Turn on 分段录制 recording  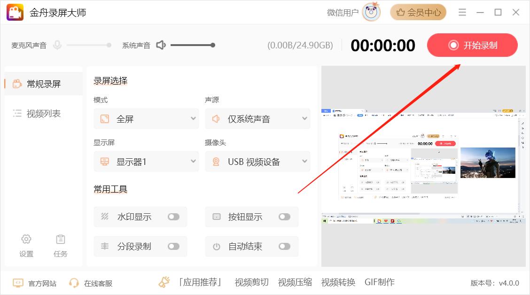173,246
